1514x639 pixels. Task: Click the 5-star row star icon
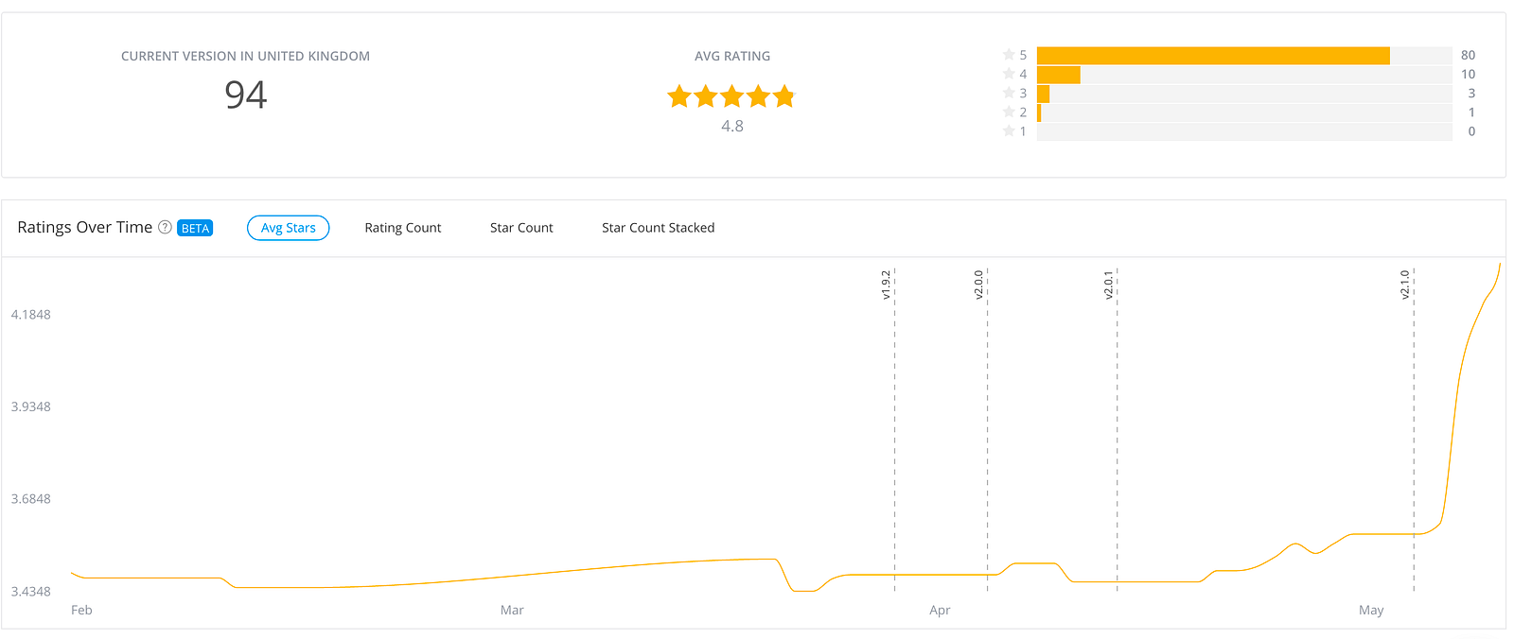(x=1009, y=55)
